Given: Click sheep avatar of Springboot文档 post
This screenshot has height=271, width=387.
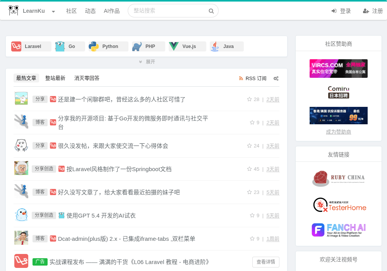Looking at the screenshot, I should tap(21, 168).
